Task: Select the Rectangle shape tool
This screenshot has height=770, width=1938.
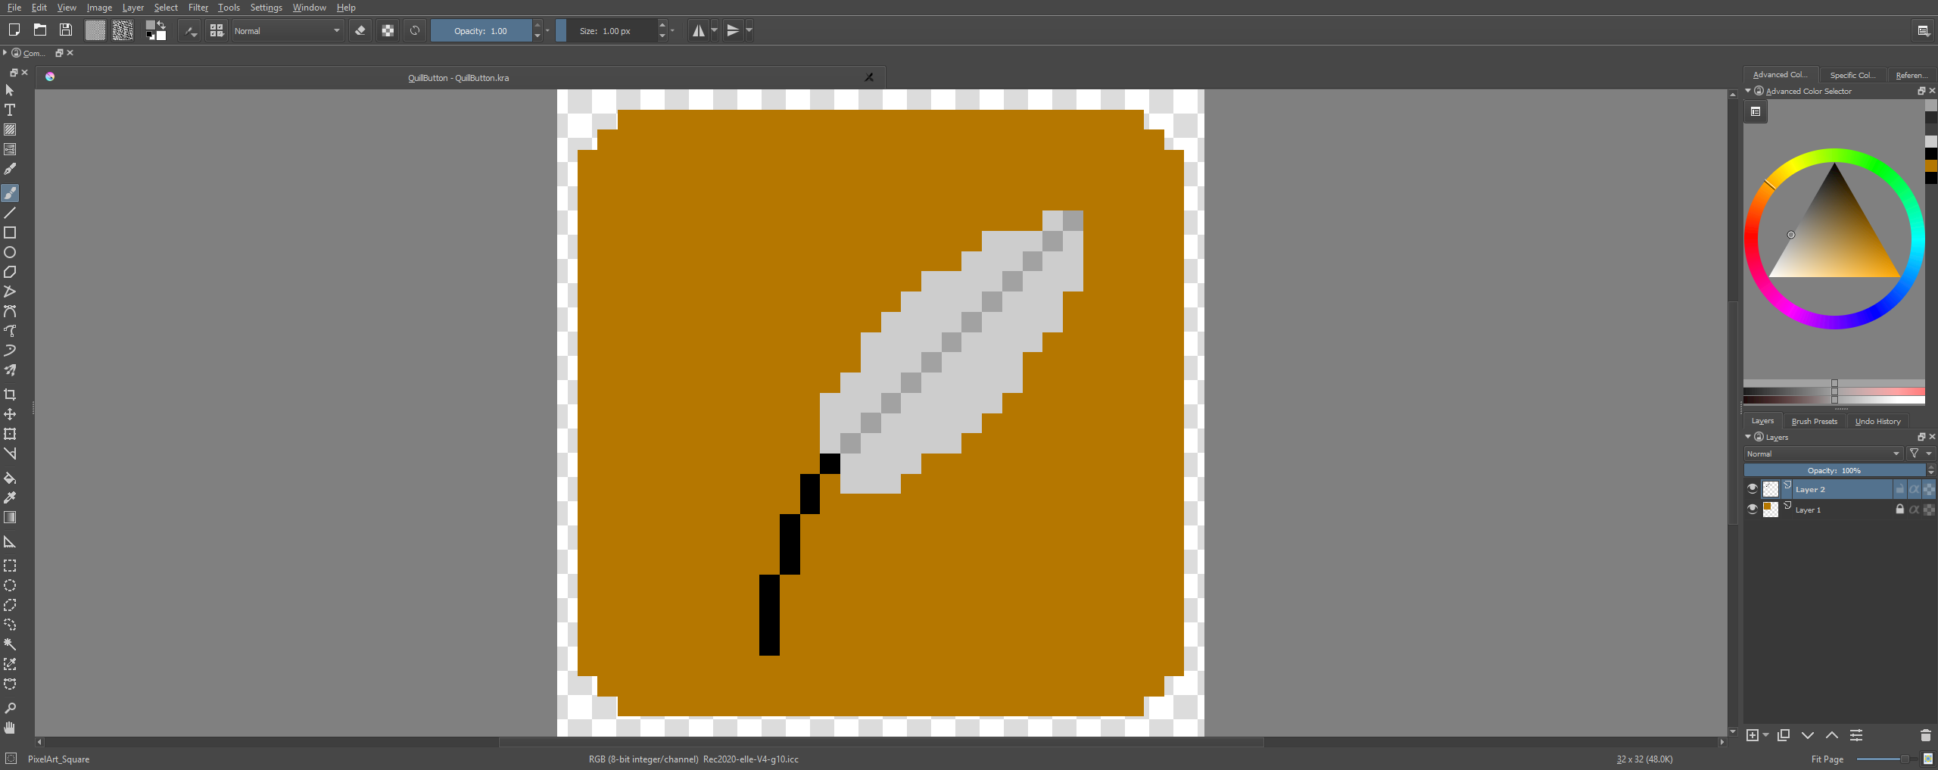Action: point(10,232)
